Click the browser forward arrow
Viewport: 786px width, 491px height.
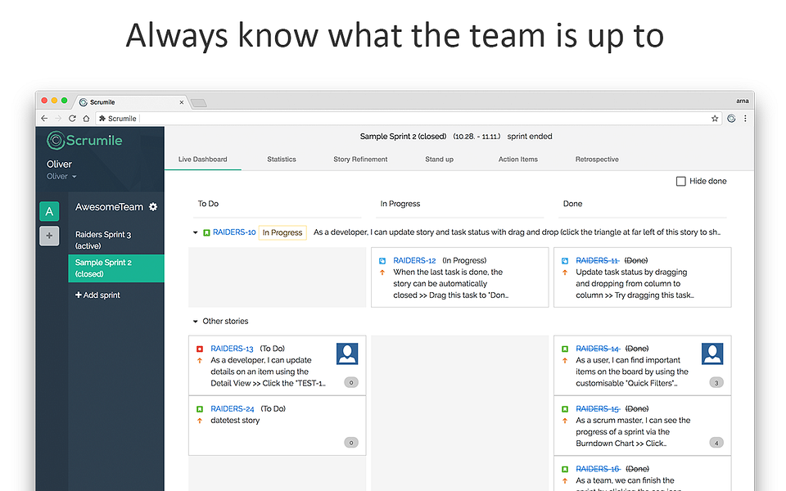tap(58, 118)
